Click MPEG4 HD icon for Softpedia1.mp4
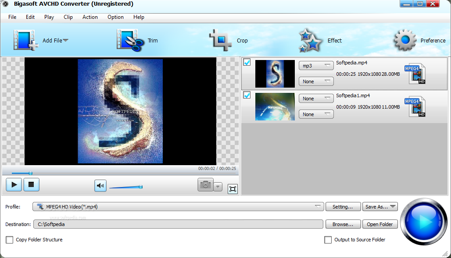The image size is (451, 258). click(x=415, y=106)
